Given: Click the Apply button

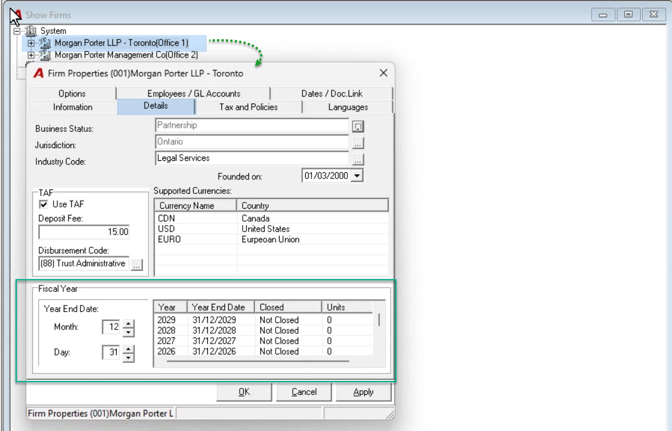Looking at the screenshot, I should point(364,392).
